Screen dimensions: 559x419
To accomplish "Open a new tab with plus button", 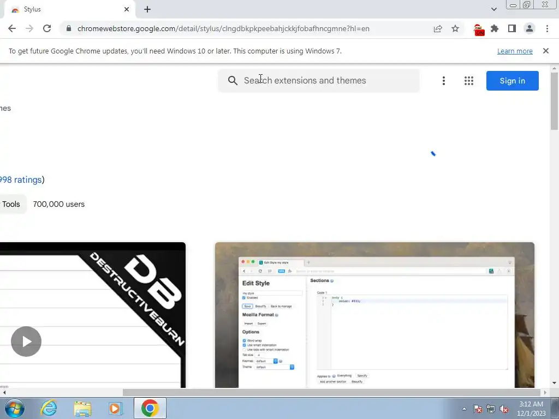I will pyautogui.click(x=147, y=9).
